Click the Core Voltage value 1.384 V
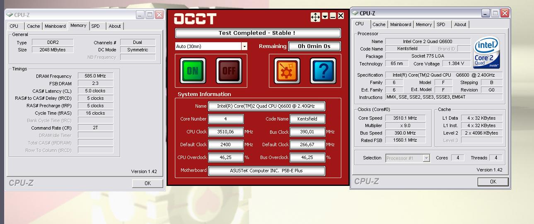The height and width of the screenshot is (224, 534). (x=456, y=63)
